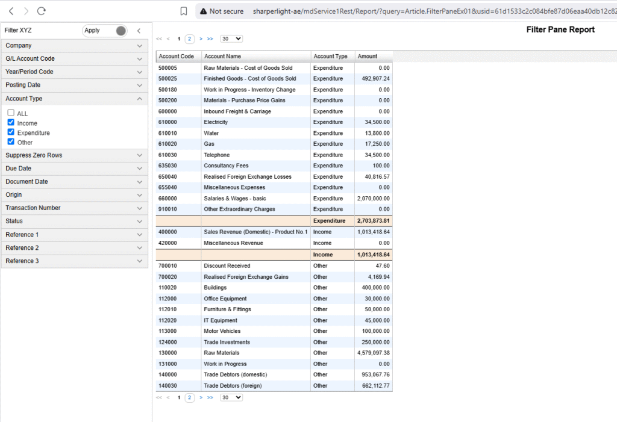Open top page size dropdown
The image size is (617, 422).
[231, 39]
